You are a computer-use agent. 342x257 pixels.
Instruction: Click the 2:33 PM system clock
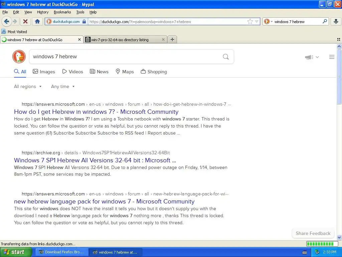330,252
